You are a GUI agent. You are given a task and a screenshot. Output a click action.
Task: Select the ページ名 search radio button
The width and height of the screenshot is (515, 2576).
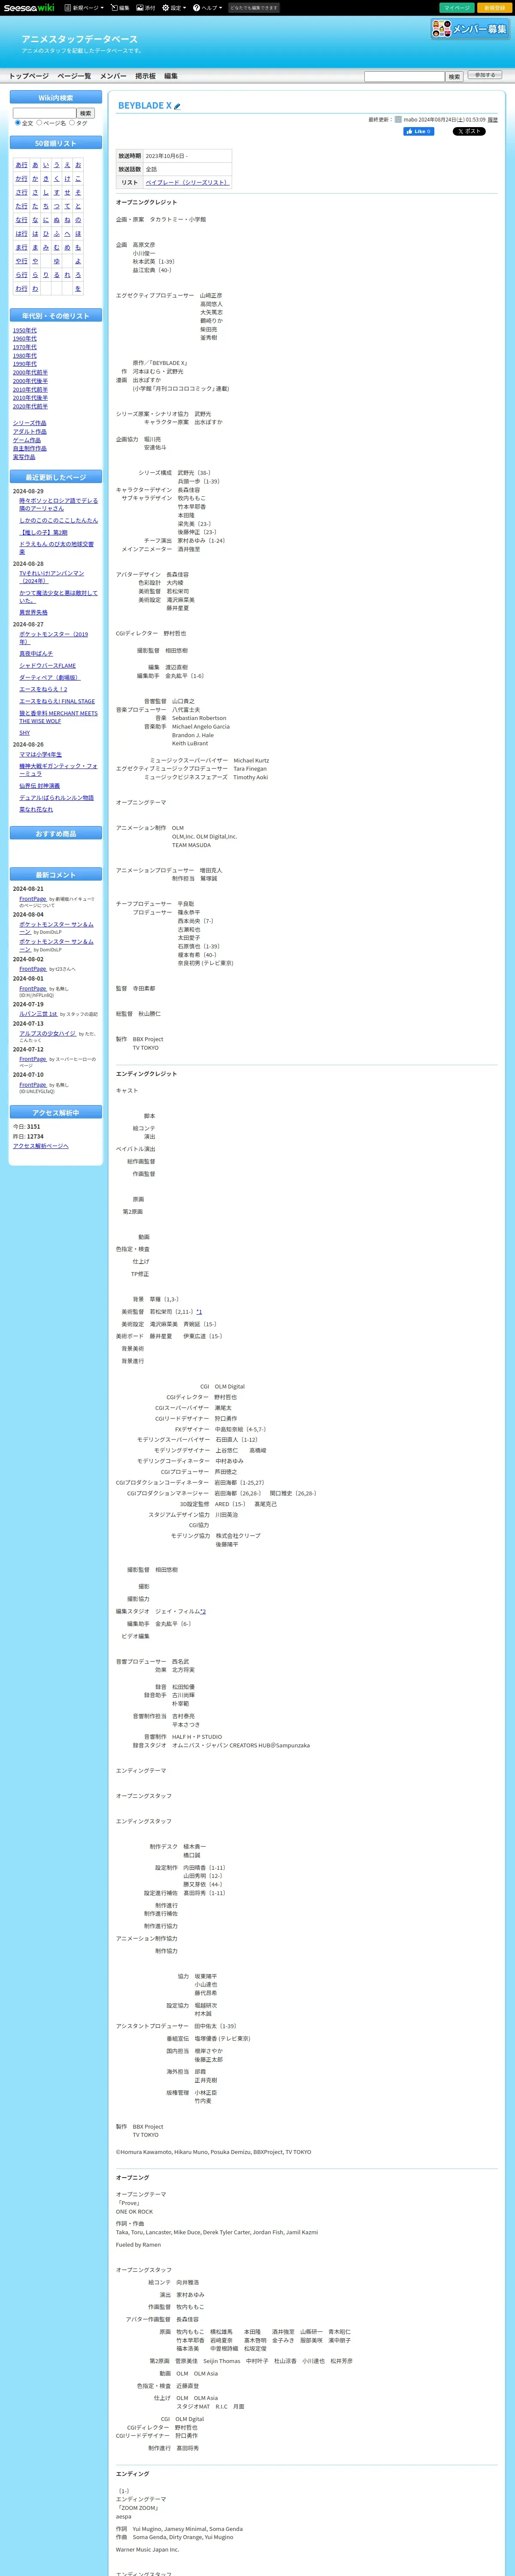point(39,123)
